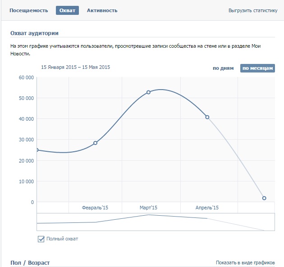This screenshot has height=267, width=284.
Task: Click the Апрель'15 axis label
Action: point(207,208)
